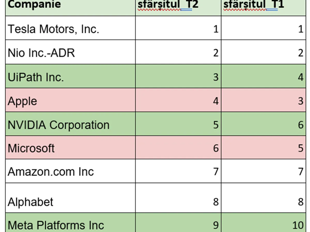Select the Microsoft company cell

click(70, 148)
